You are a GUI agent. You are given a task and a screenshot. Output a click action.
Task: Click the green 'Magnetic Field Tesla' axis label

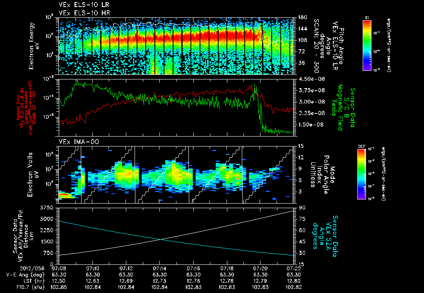coord(337,108)
